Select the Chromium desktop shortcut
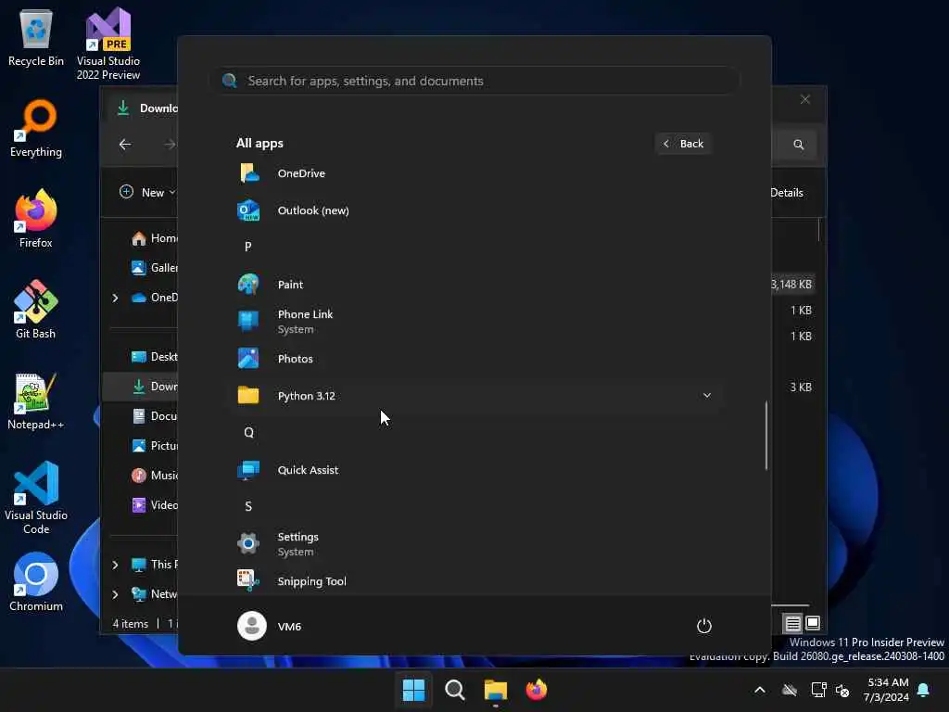 point(36,582)
